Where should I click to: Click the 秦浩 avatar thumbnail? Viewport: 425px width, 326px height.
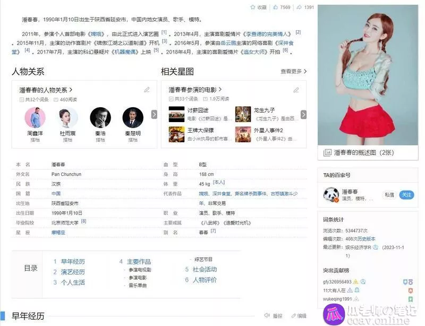[100, 117]
